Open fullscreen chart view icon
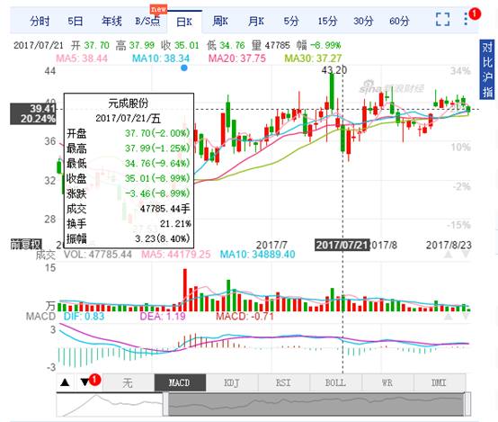The width and height of the screenshot is (498, 422). [442, 20]
